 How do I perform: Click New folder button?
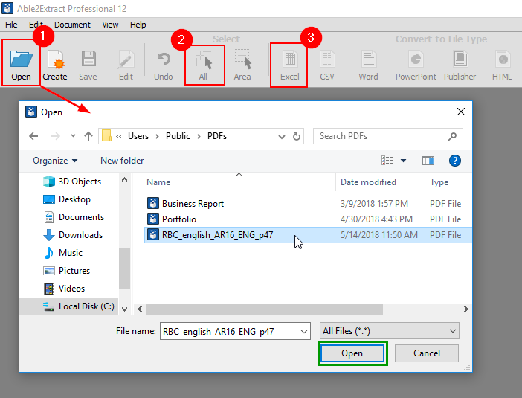tap(122, 161)
